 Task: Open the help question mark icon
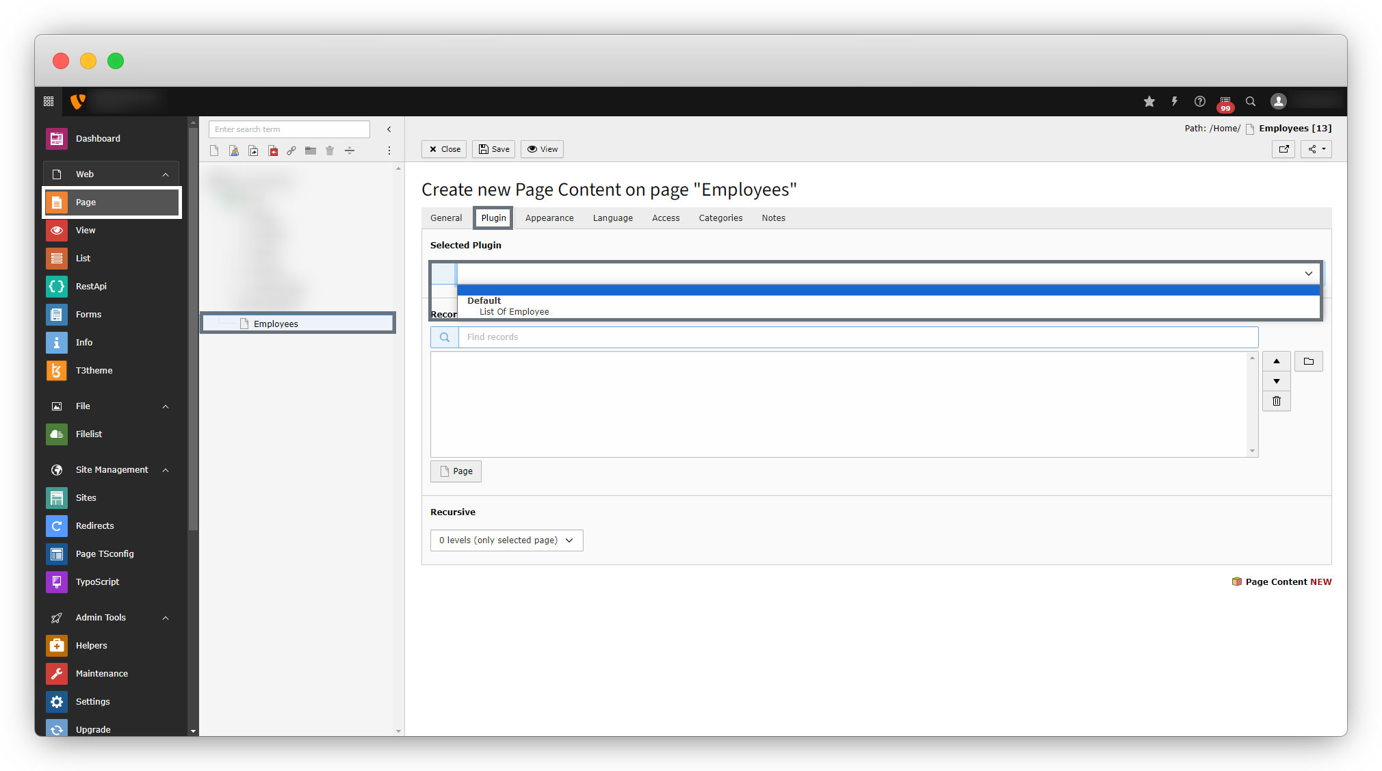pyautogui.click(x=1200, y=101)
